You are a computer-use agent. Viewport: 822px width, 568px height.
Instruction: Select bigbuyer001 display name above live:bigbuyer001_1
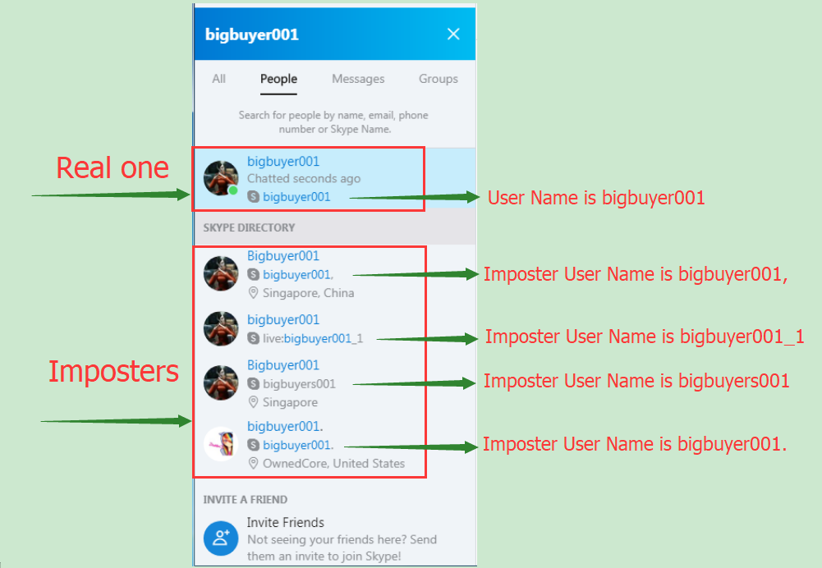(x=283, y=319)
